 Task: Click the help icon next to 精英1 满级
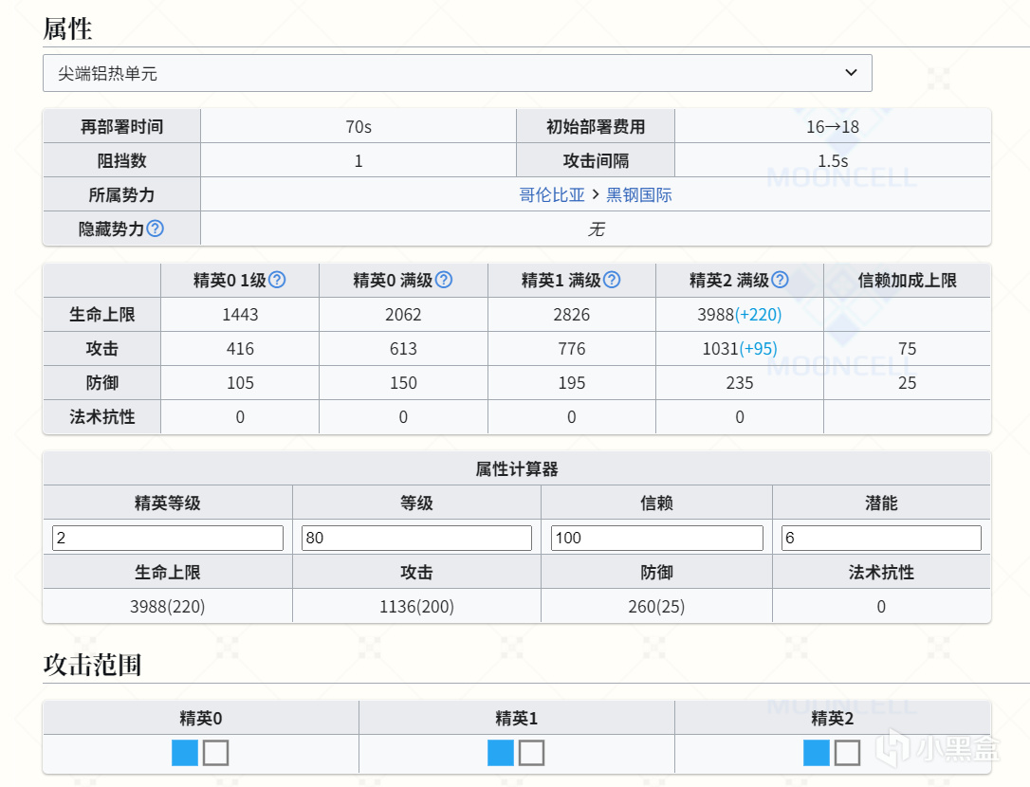[612, 280]
